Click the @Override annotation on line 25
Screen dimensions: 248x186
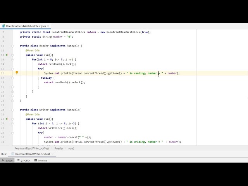33,114
